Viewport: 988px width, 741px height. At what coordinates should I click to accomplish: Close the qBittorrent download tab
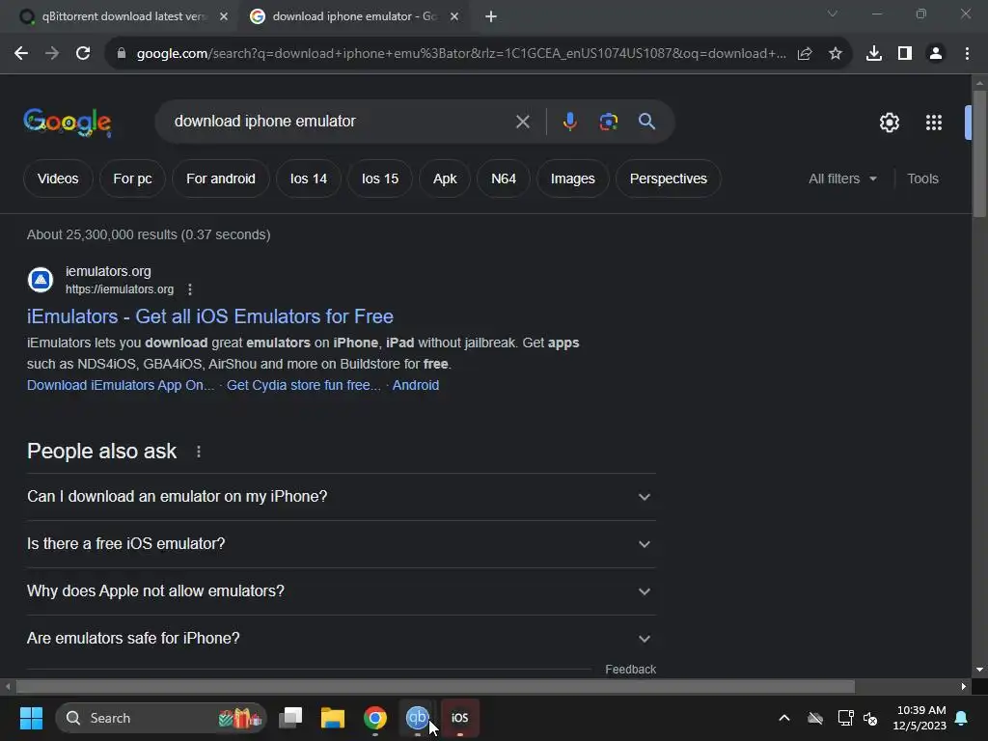click(224, 17)
